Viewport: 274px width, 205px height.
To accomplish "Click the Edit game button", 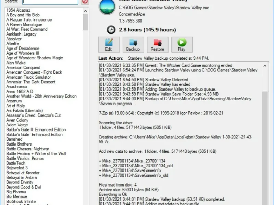I will (x=109, y=44).
